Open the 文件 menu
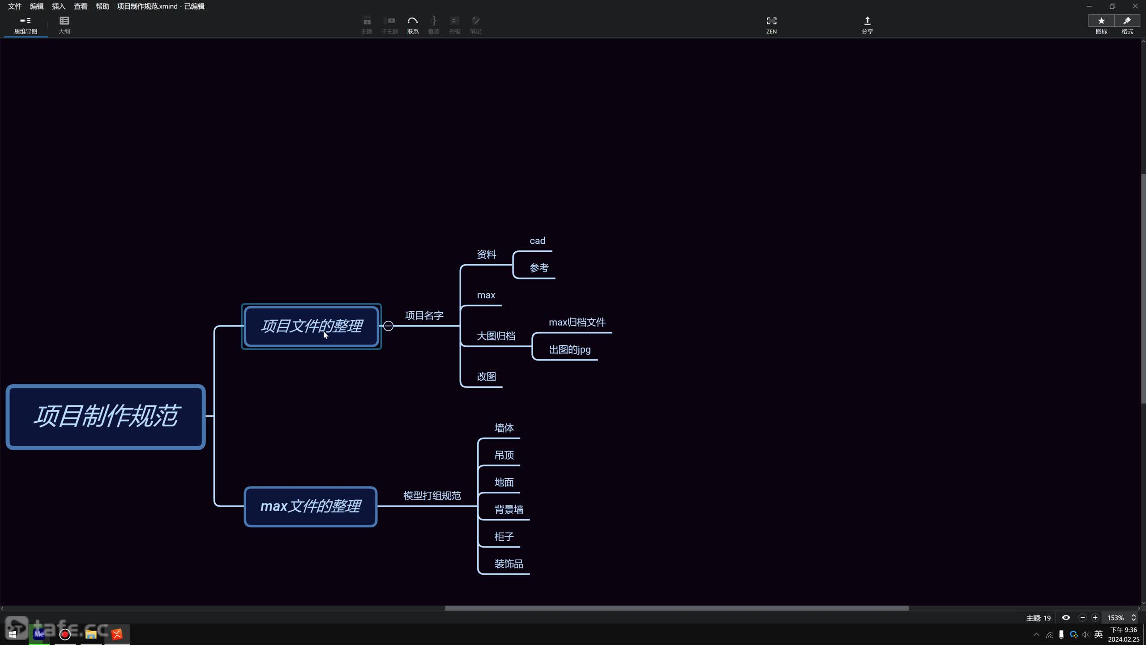 pyautogui.click(x=15, y=6)
